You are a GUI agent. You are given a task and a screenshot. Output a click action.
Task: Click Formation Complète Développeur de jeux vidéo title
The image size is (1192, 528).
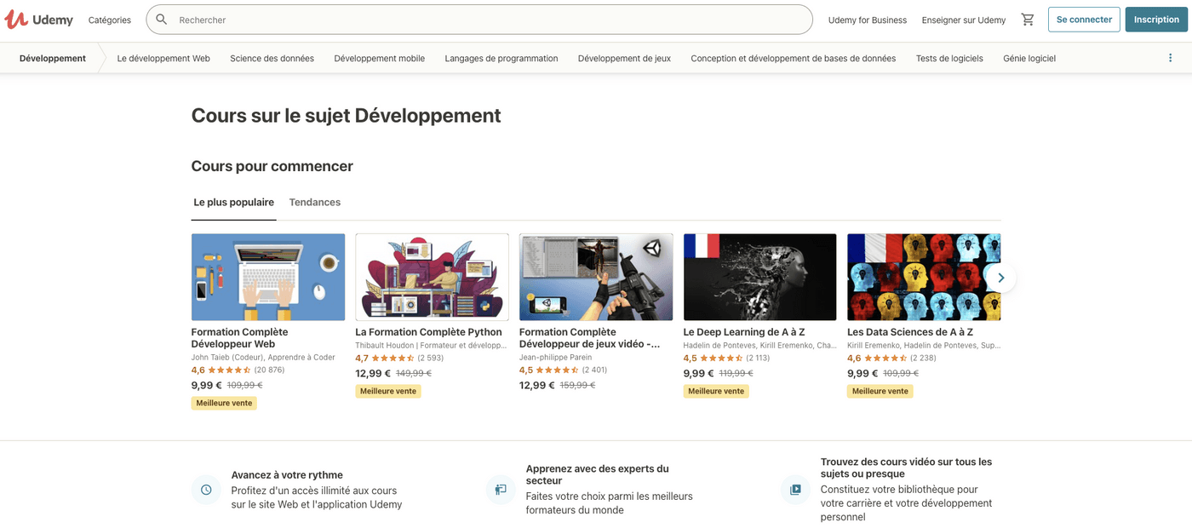[589, 338]
